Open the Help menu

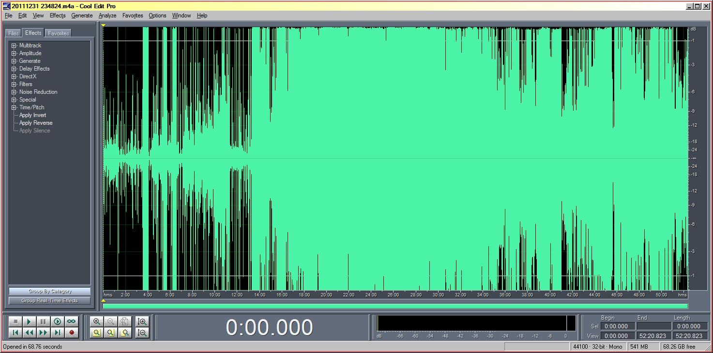point(202,15)
